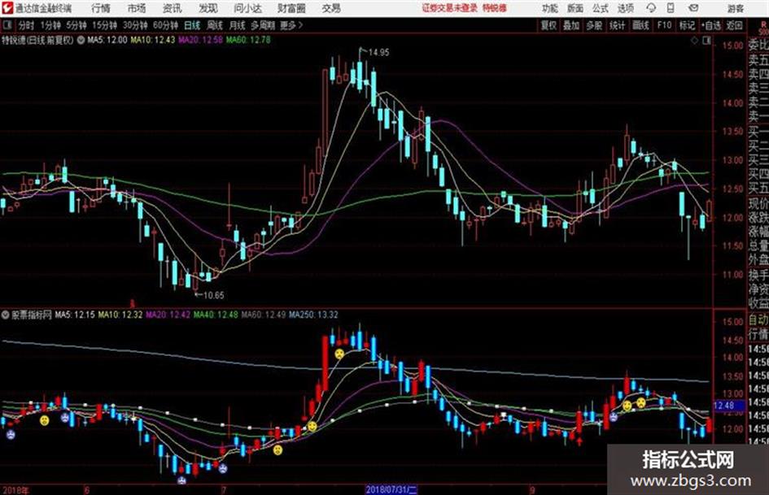Click the 游客 guest account label
The height and width of the screenshot is (495, 769).
(735, 8)
